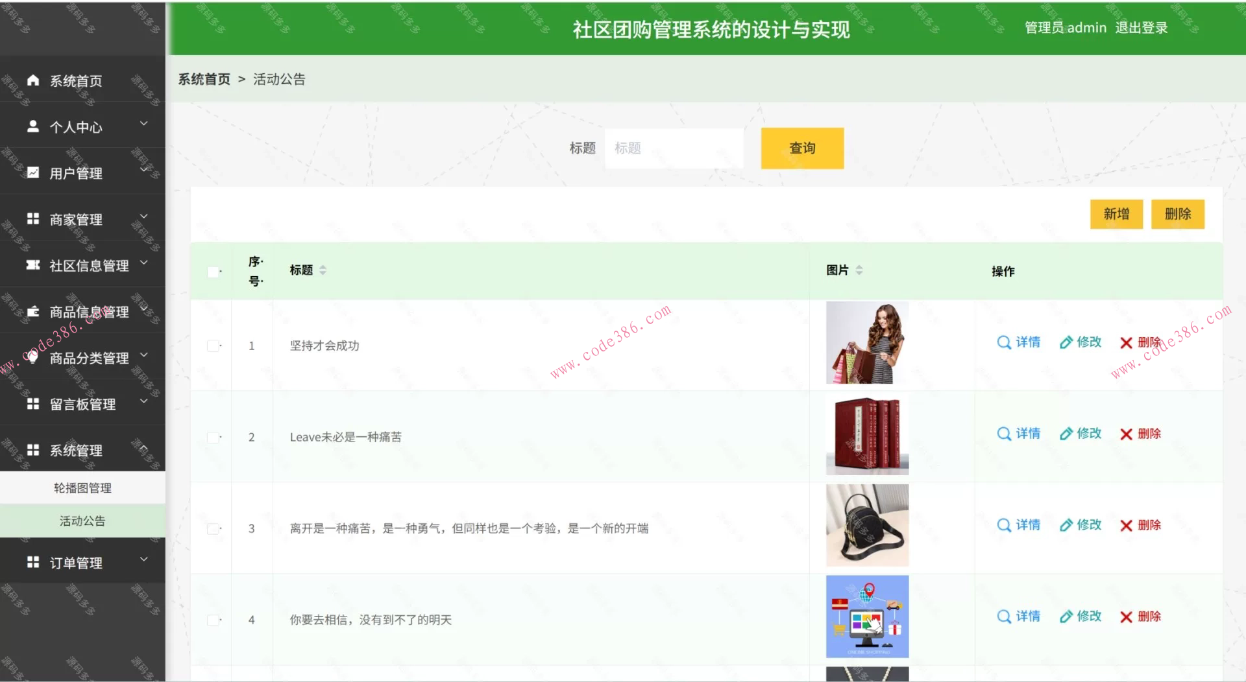Click the person icon beside 个人中心
1246x682 pixels.
coord(32,127)
